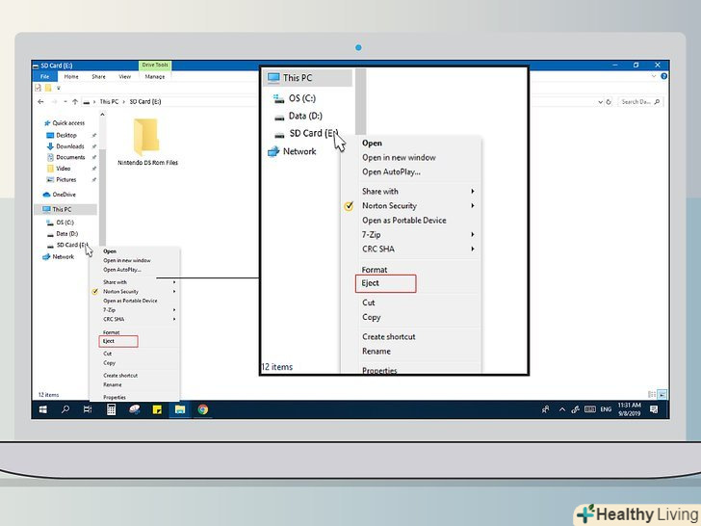
Task: Click 'SD Card (E:)' breadcrumb in address bar
Action: (x=145, y=102)
